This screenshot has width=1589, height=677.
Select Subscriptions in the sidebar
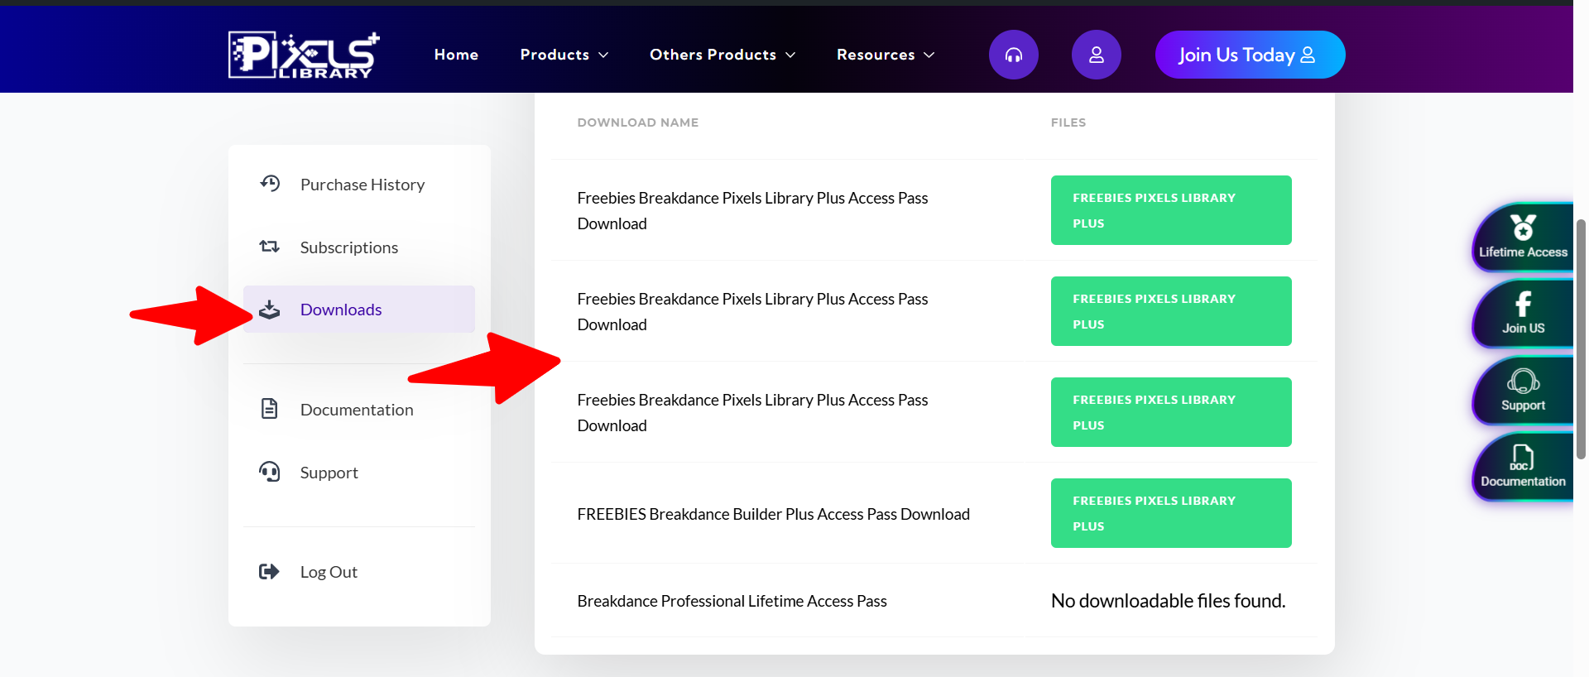(x=348, y=247)
